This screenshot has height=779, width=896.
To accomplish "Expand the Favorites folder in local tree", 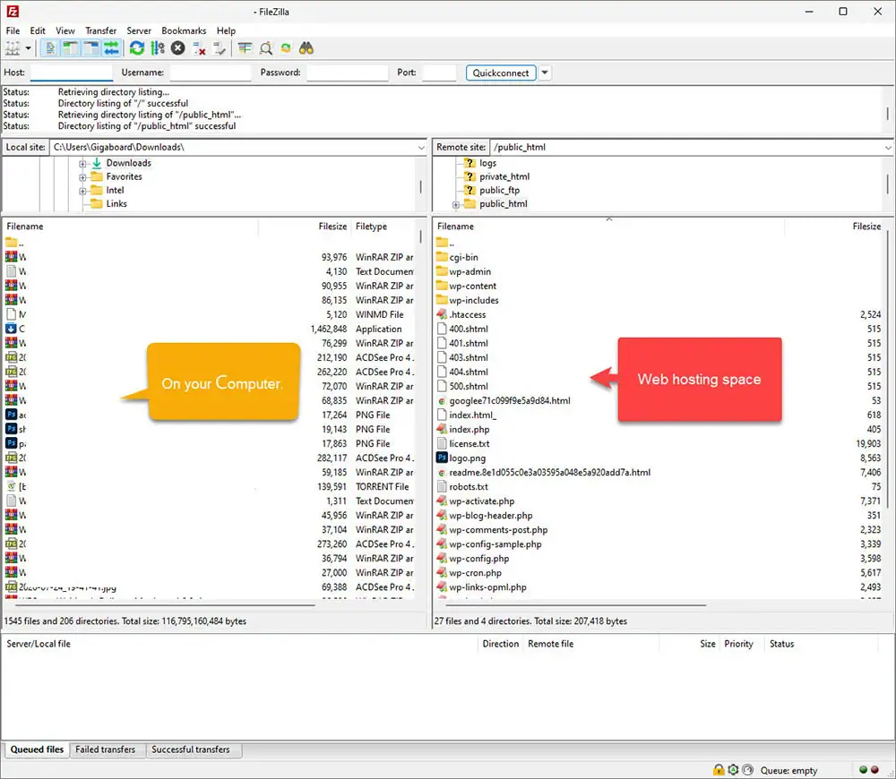I will (x=82, y=177).
